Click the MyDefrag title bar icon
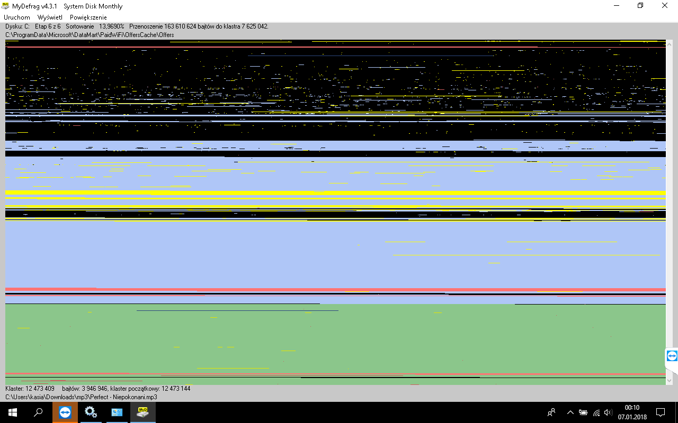This screenshot has width=678, height=423. (6, 6)
